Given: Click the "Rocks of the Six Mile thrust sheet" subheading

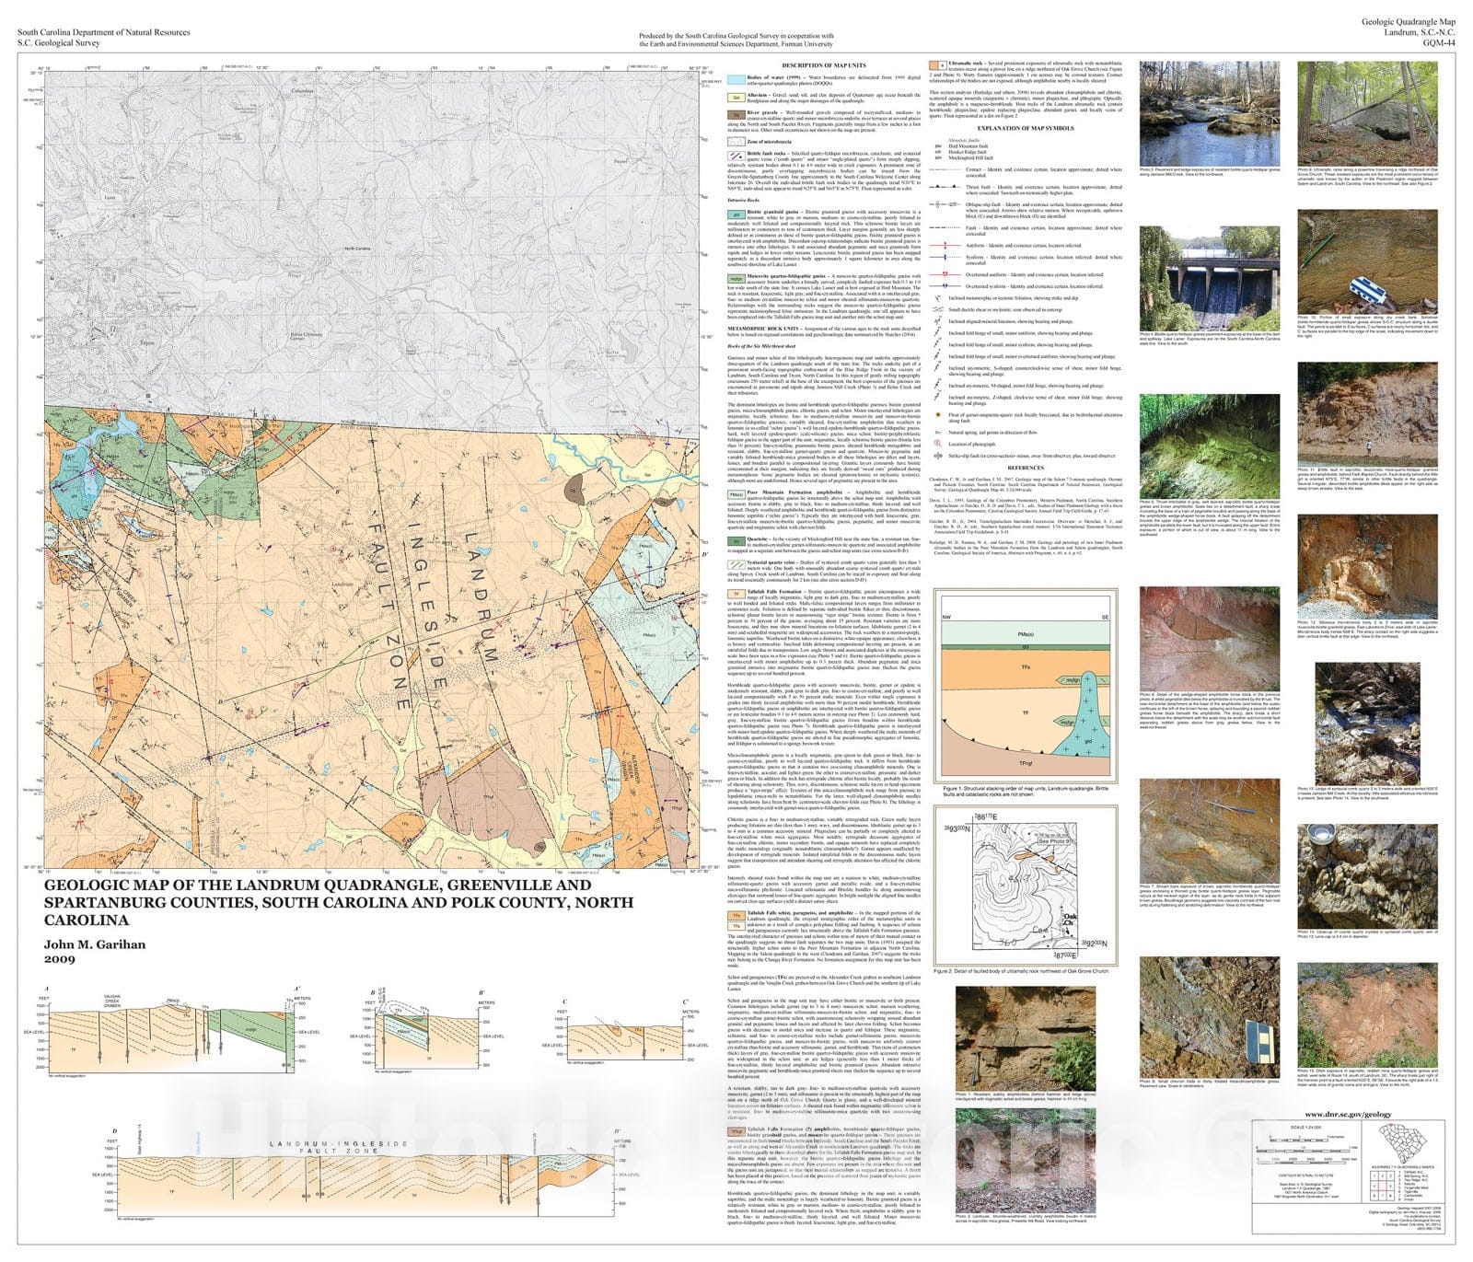Looking at the screenshot, I should pyautogui.click(x=763, y=346).
